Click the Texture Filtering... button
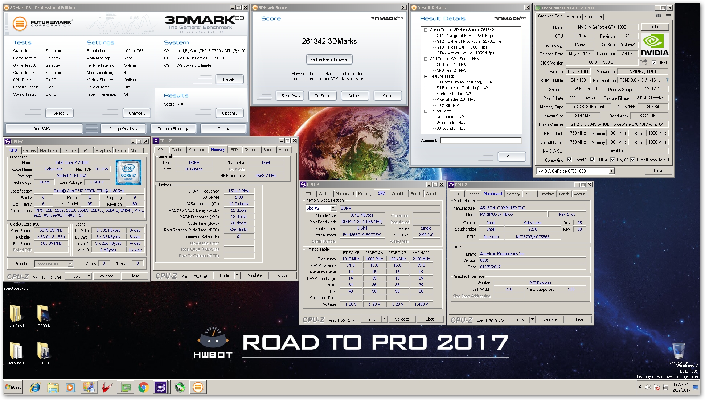Screen dimensions: 705x400 (x=174, y=129)
